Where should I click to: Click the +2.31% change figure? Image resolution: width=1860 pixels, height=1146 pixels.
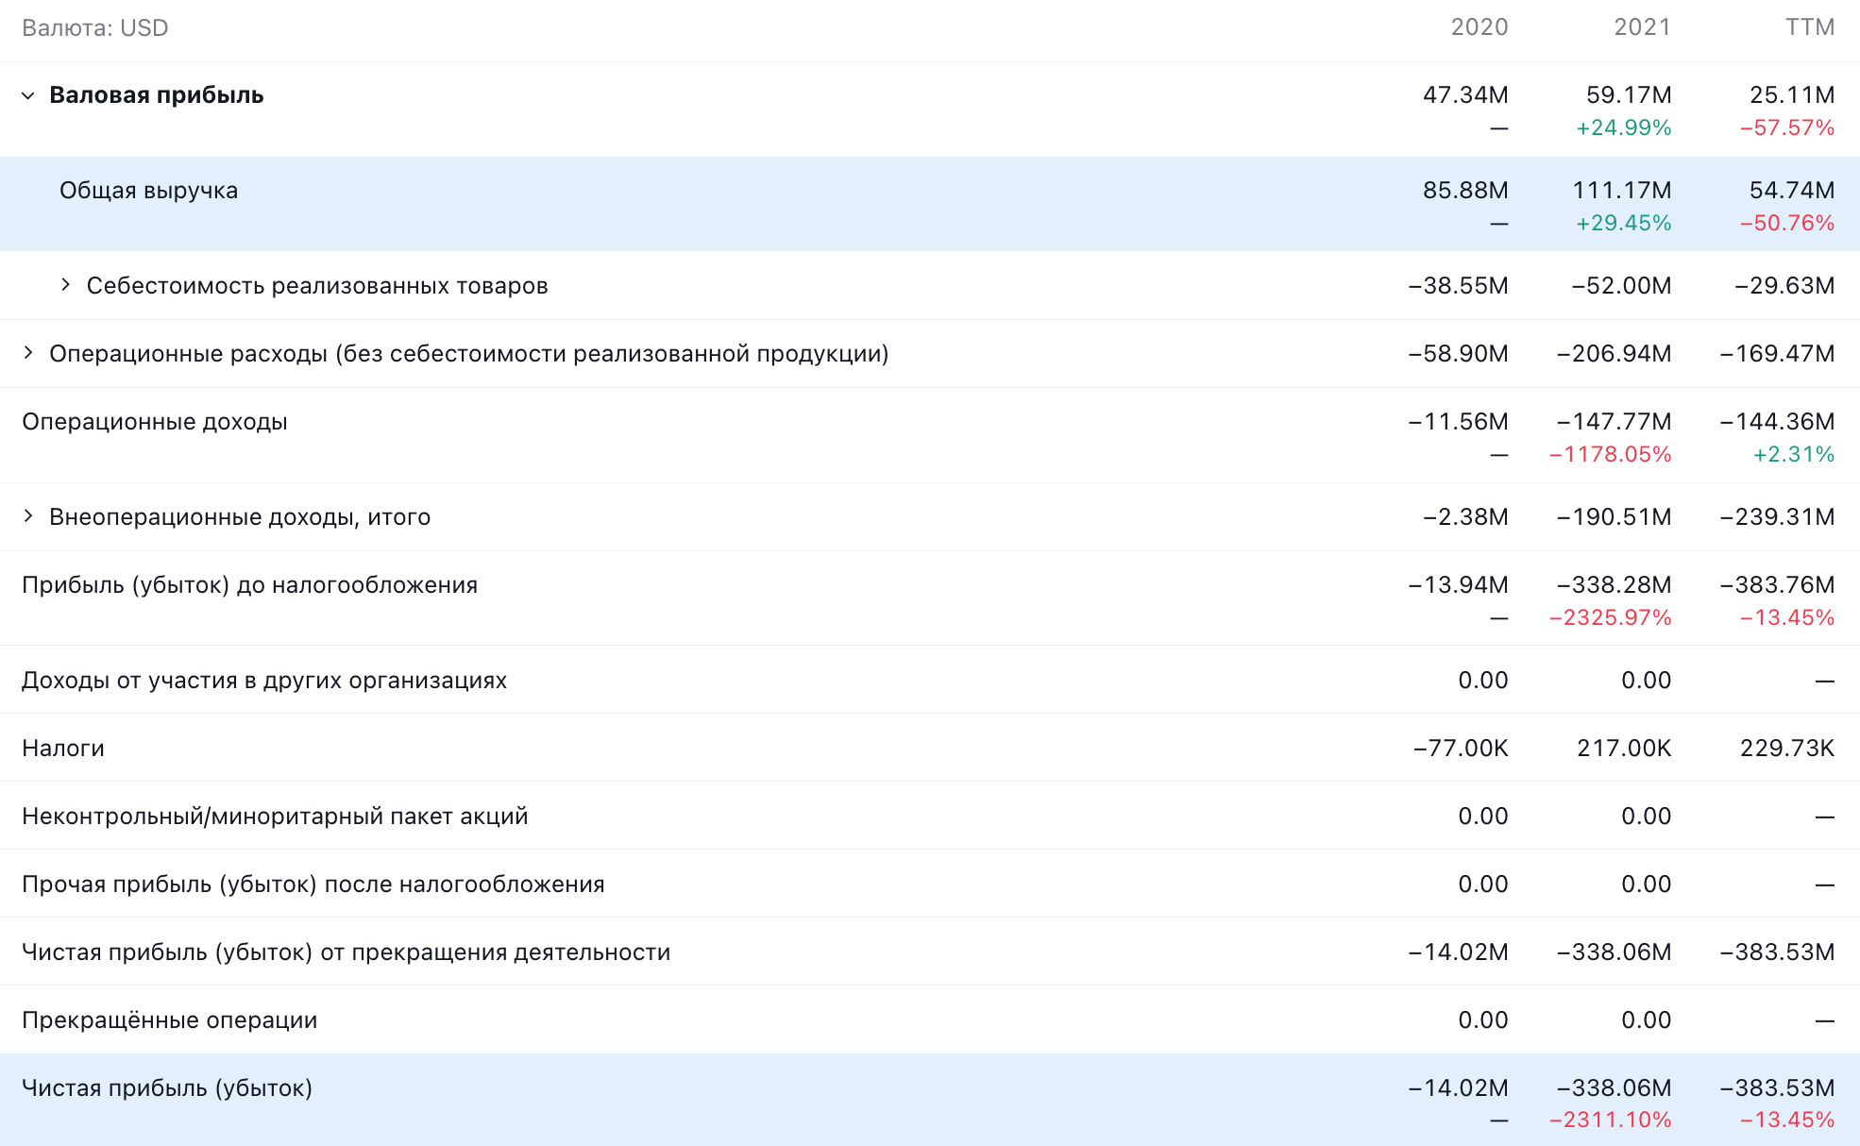pyautogui.click(x=1794, y=454)
